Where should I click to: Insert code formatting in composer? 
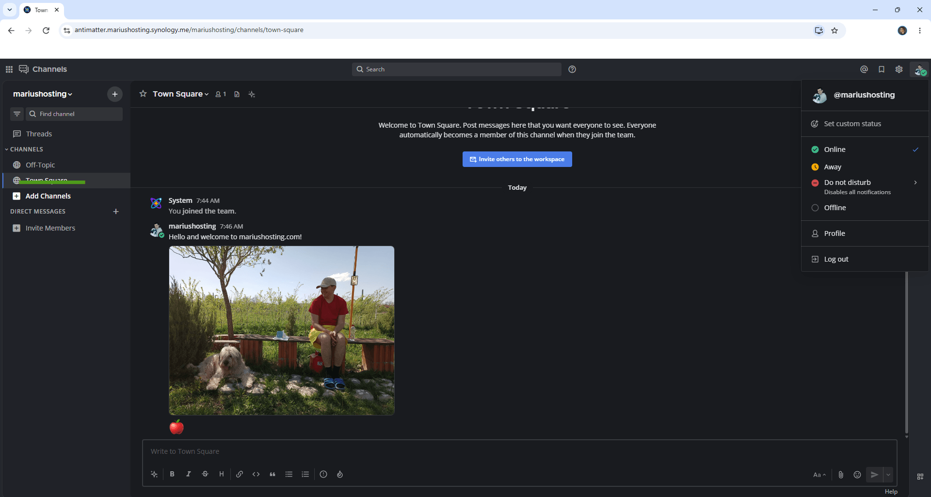pos(256,474)
